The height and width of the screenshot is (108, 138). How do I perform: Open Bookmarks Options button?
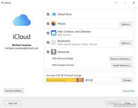(x=126, y=43)
